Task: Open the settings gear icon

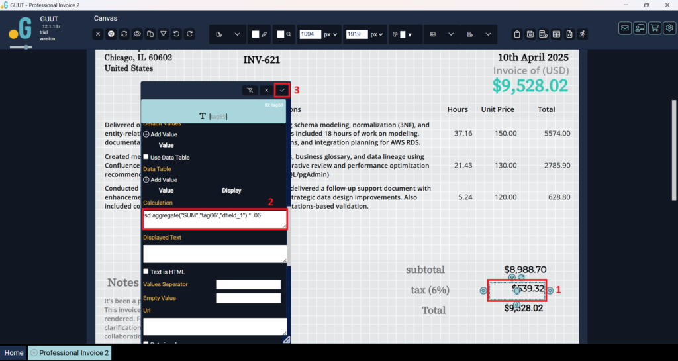Action: (x=669, y=28)
